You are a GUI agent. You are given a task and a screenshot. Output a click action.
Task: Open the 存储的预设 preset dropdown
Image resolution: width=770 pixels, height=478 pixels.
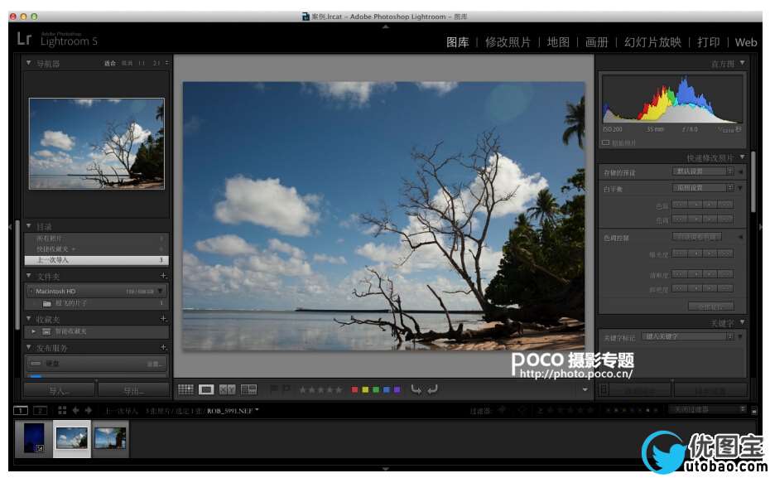tap(702, 171)
